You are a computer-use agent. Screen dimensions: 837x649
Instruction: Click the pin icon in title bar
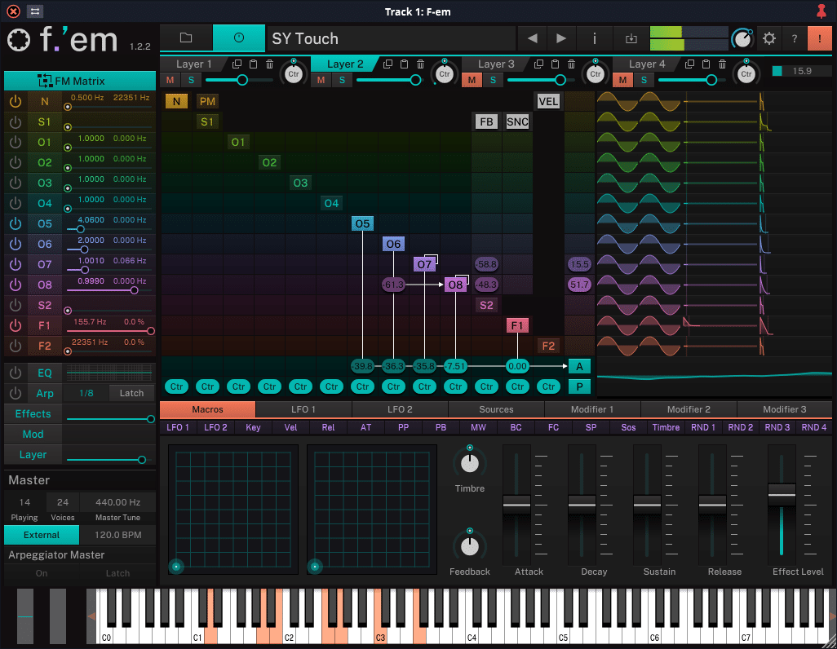821,11
